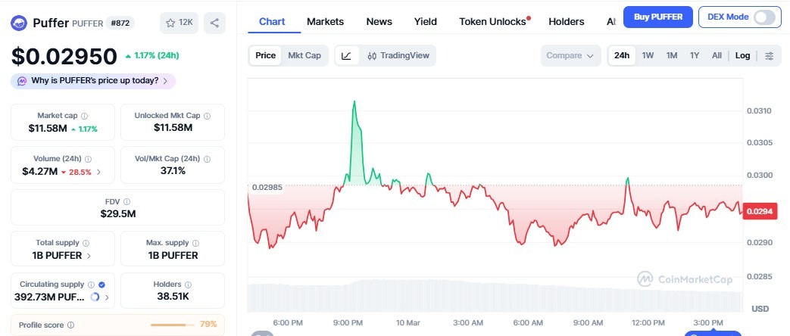This screenshot has height=336, width=790.
Task: Open chart settings sliders icon
Action: tap(770, 56)
